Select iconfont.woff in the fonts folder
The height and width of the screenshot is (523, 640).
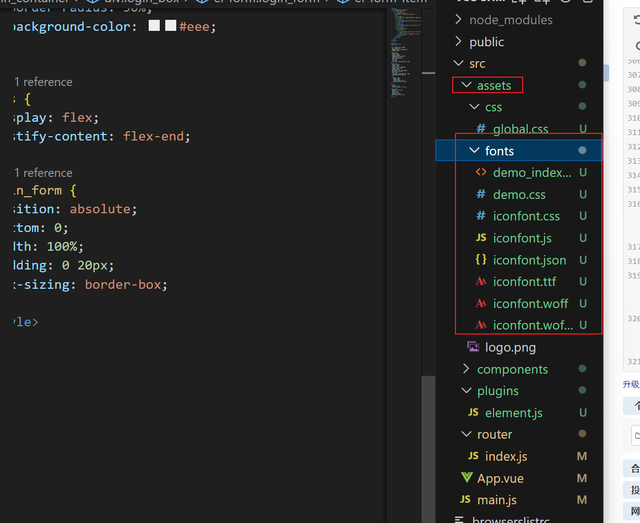click(530, 304)
